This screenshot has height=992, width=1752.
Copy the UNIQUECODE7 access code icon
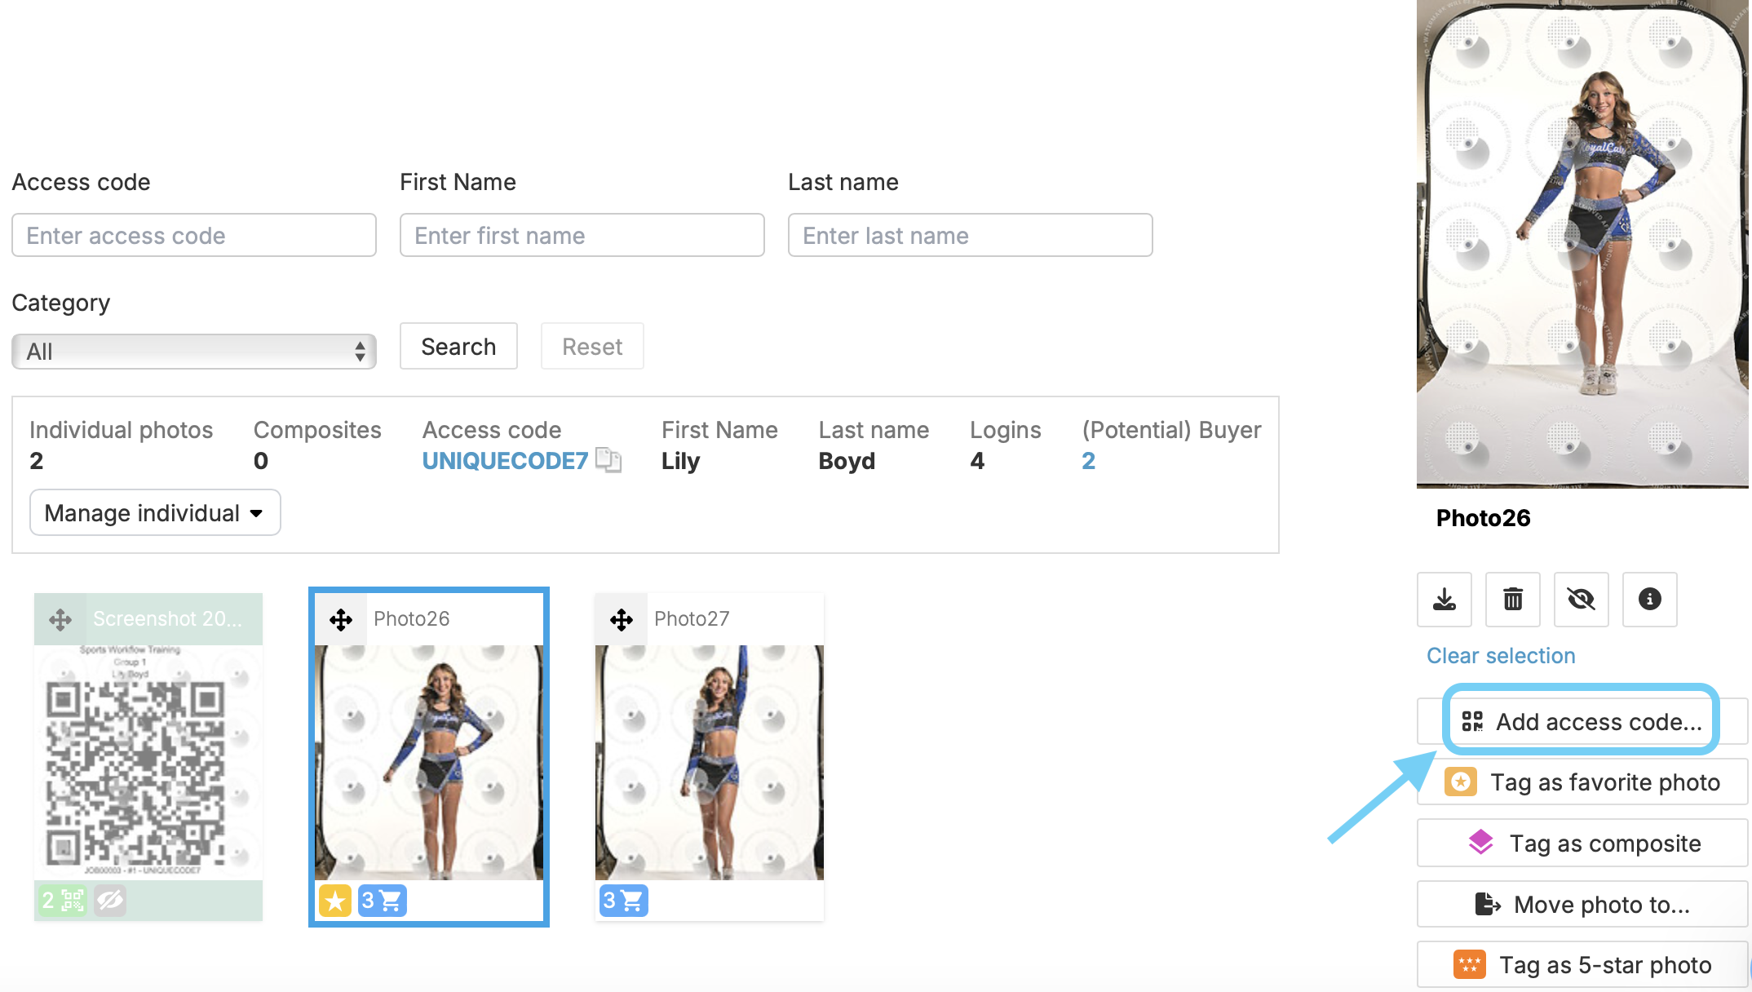608,460
